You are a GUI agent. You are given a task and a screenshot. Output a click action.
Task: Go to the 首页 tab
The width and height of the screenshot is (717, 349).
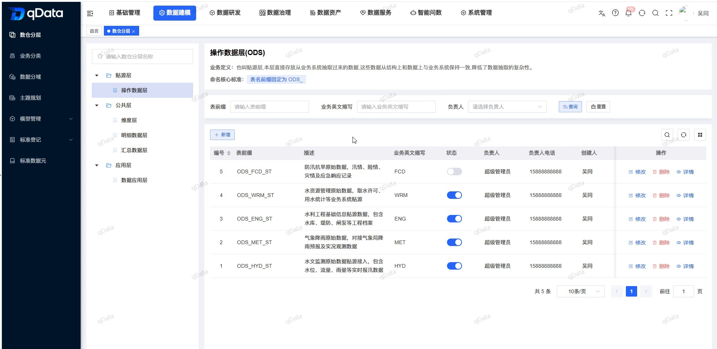pos(94,31)
